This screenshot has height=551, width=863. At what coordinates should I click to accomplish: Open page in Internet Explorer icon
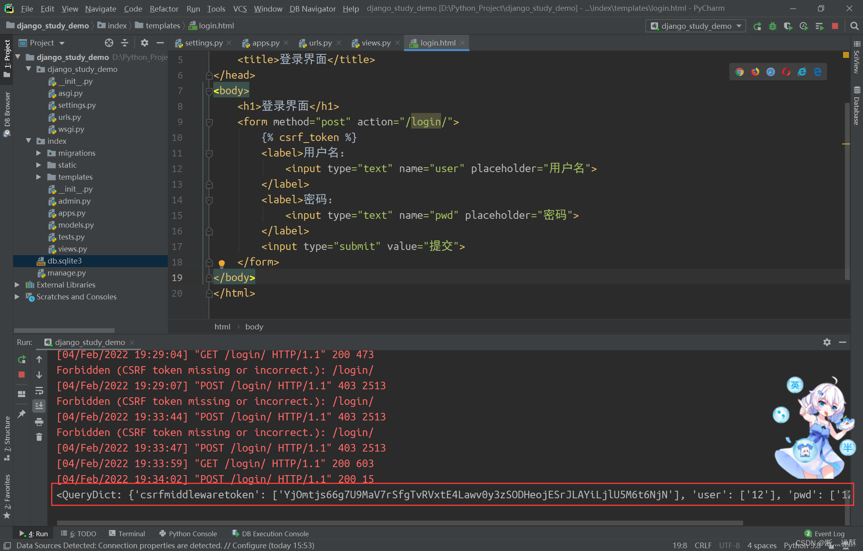[x=802, y=72]
